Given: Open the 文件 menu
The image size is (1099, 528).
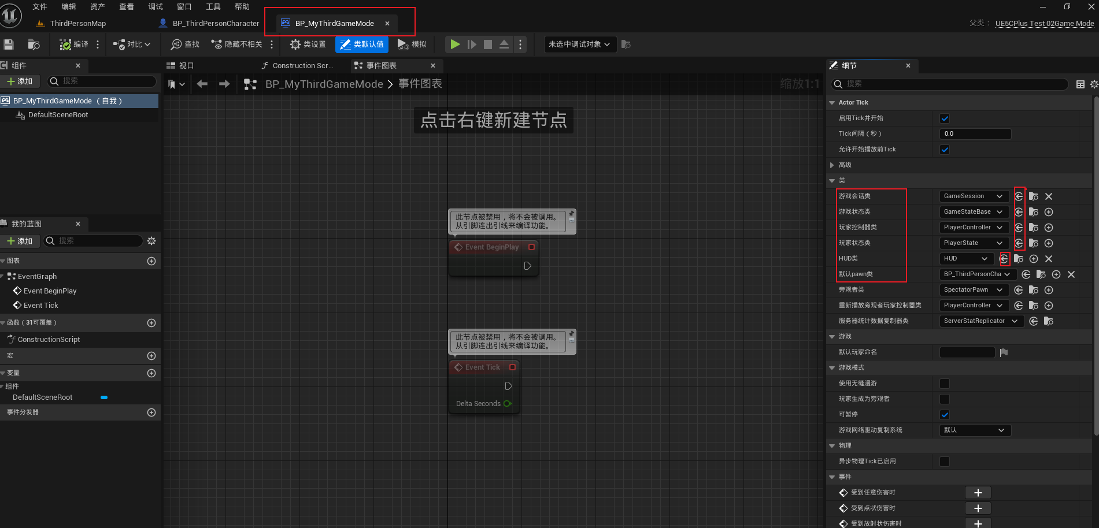Looking at the screenshot, I should coord(39,6).
